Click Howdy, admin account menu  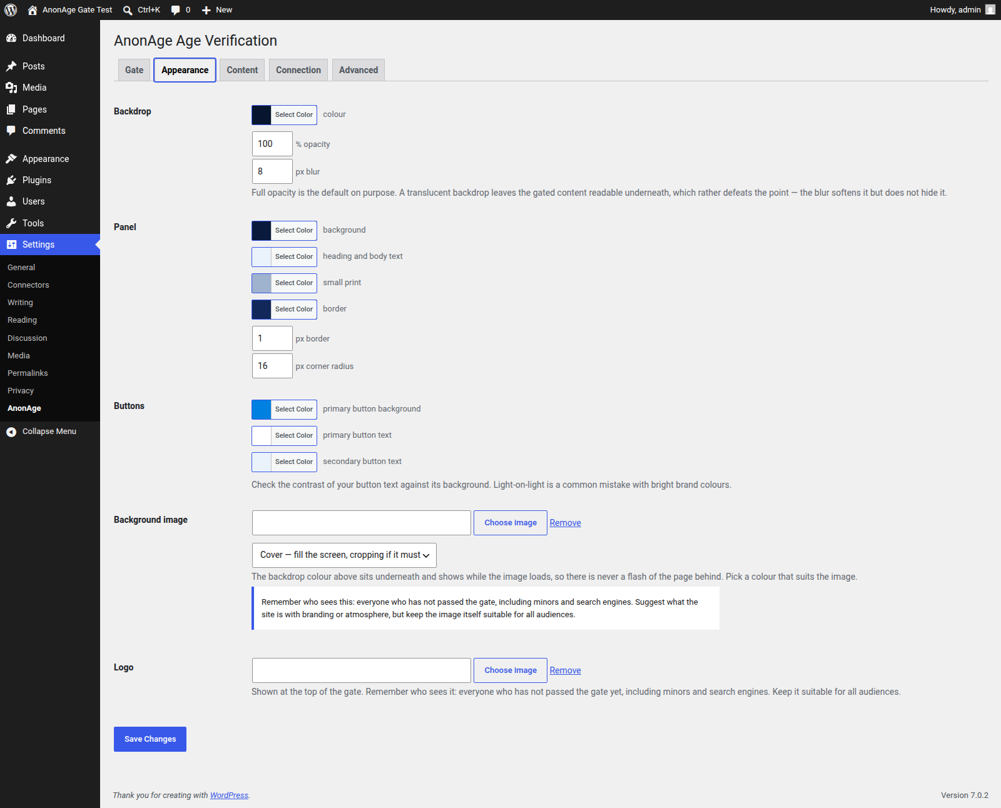coord(962,10)
